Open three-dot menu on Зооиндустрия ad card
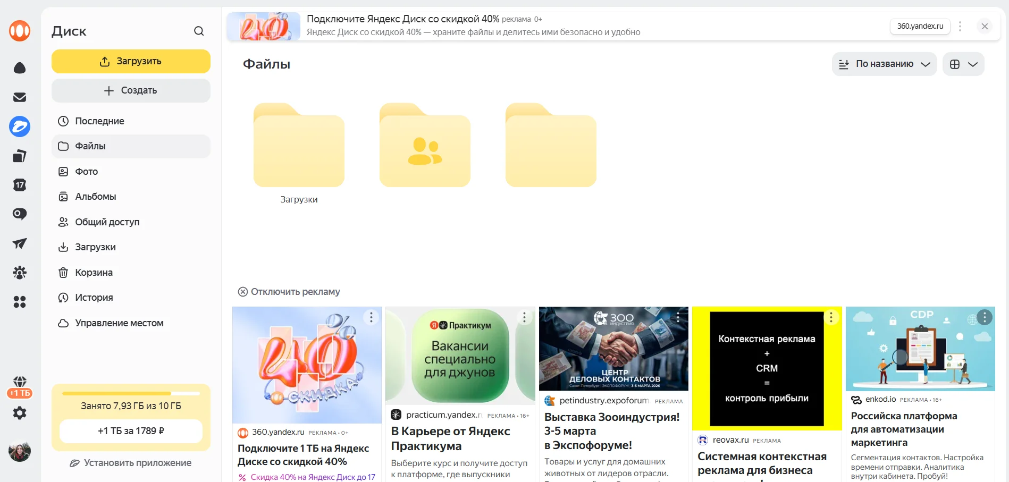1009x482 pixels. 678,317
